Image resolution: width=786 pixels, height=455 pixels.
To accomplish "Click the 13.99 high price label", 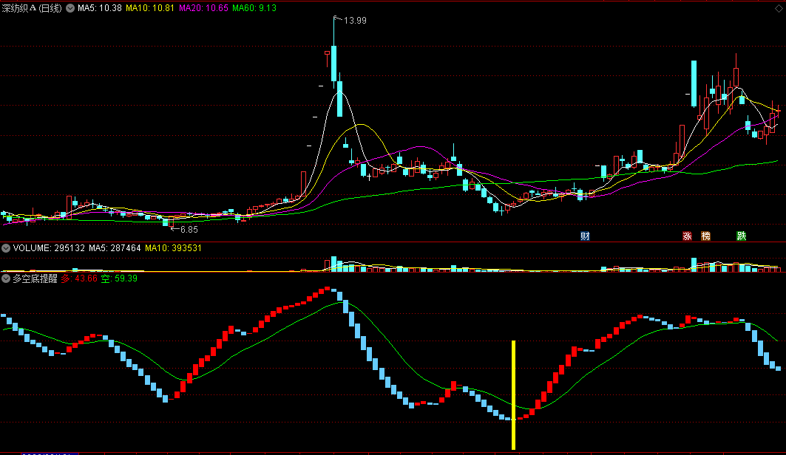I will coord(355,21).
